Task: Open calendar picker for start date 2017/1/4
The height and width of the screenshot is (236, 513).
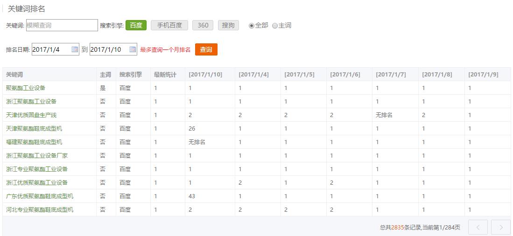Action: [75, 49]
